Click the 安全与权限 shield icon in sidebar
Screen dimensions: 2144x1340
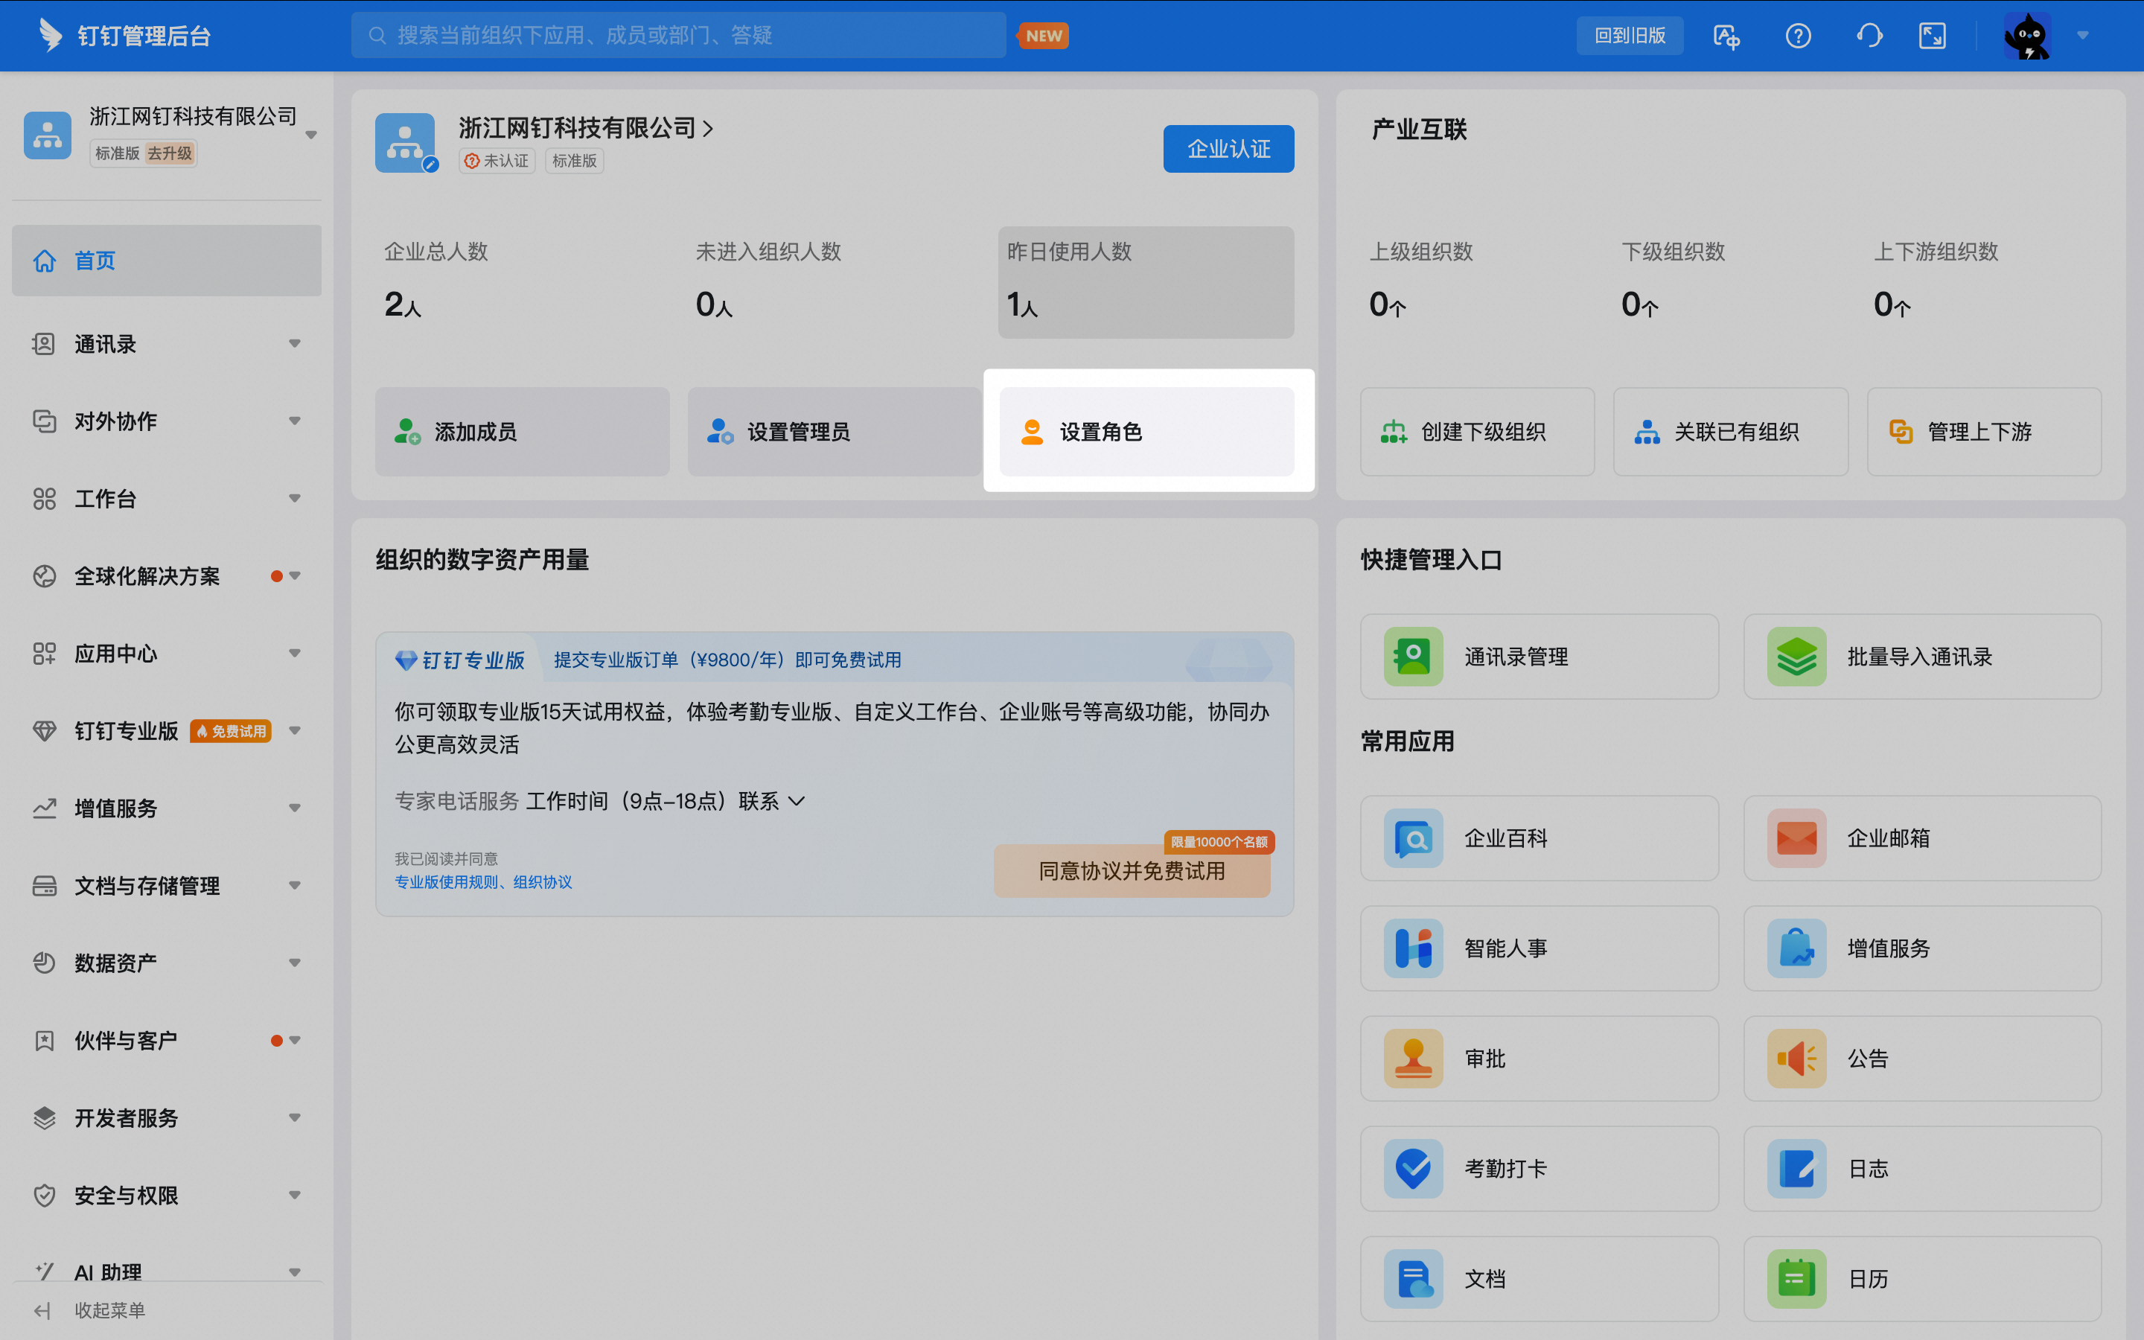(45, 1195)
